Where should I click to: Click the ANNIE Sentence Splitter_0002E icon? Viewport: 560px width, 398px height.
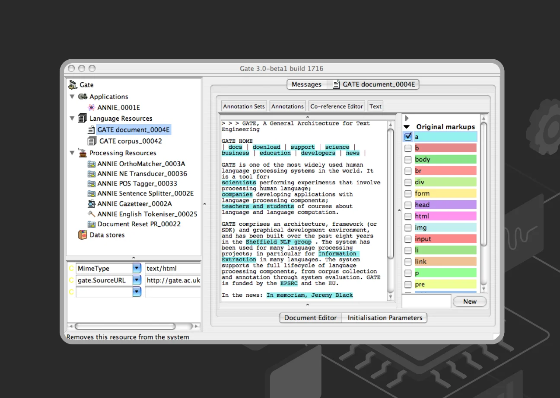[91, 194]
